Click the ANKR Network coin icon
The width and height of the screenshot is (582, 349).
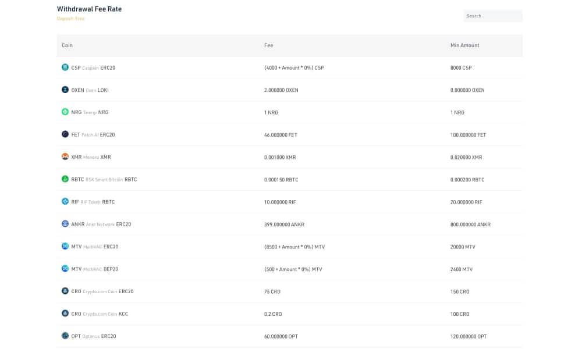(x=65, y=223)
